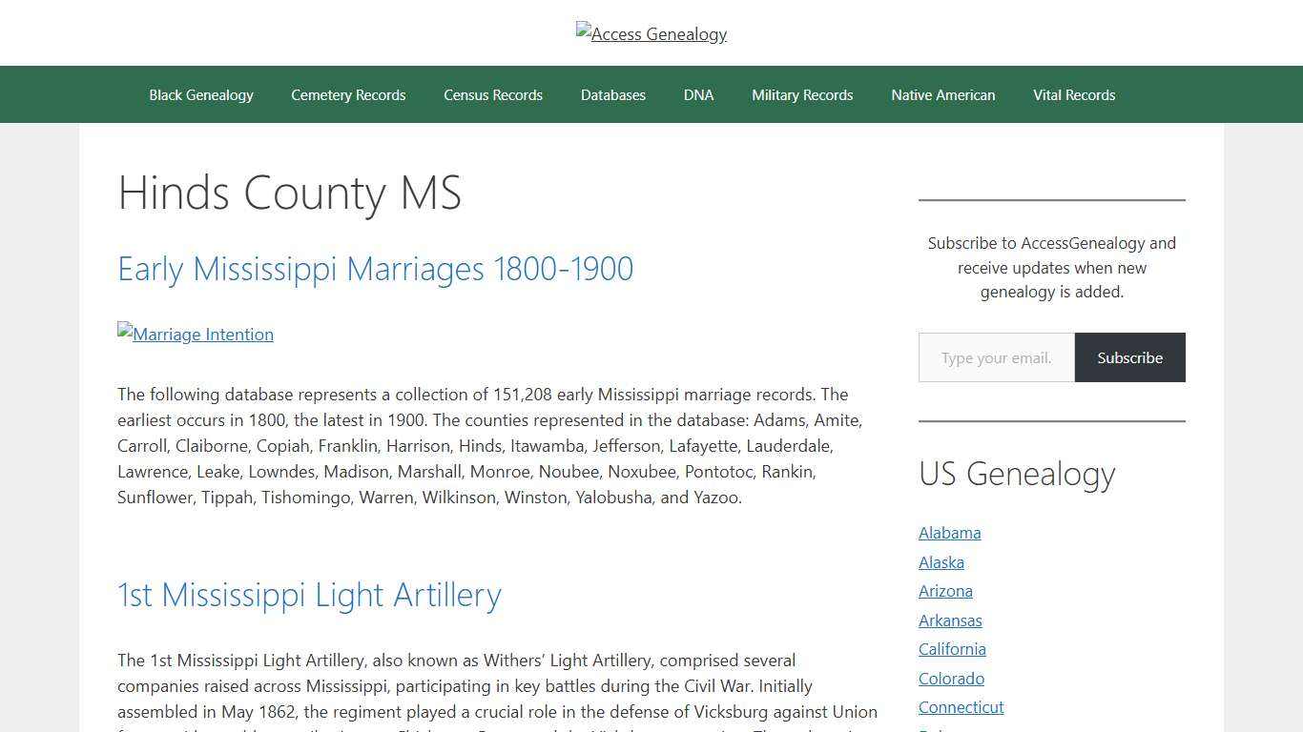1303x732 pixels.
Task: Select Cemetery Records from the navigation bar
Action: click(348, 94)
